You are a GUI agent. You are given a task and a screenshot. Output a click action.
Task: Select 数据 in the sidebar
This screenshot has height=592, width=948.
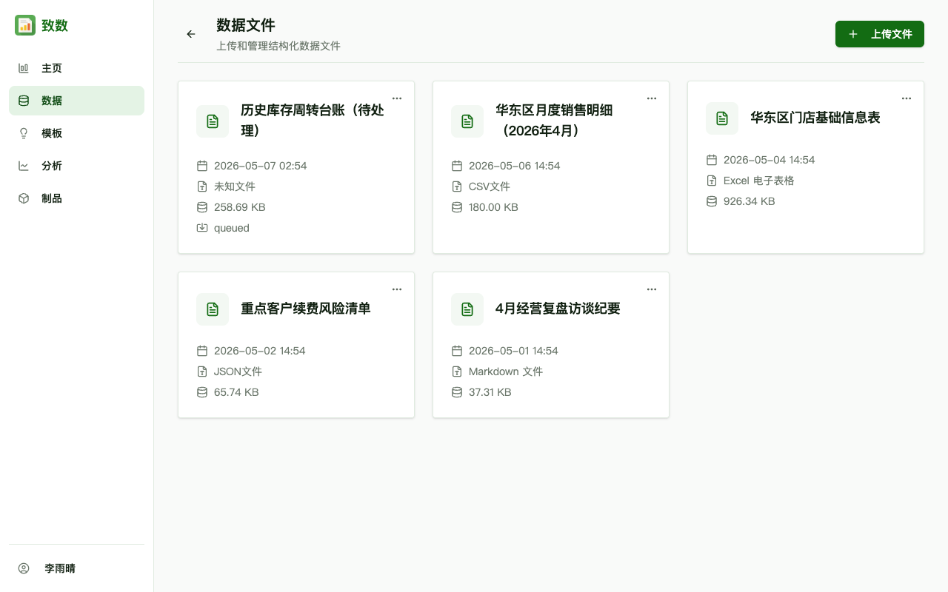[x=76, y=101]
